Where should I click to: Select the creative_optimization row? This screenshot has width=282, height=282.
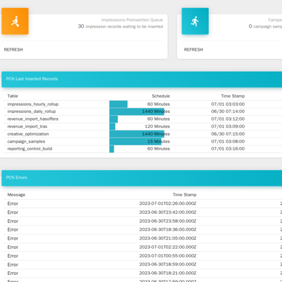click(143, 134)
